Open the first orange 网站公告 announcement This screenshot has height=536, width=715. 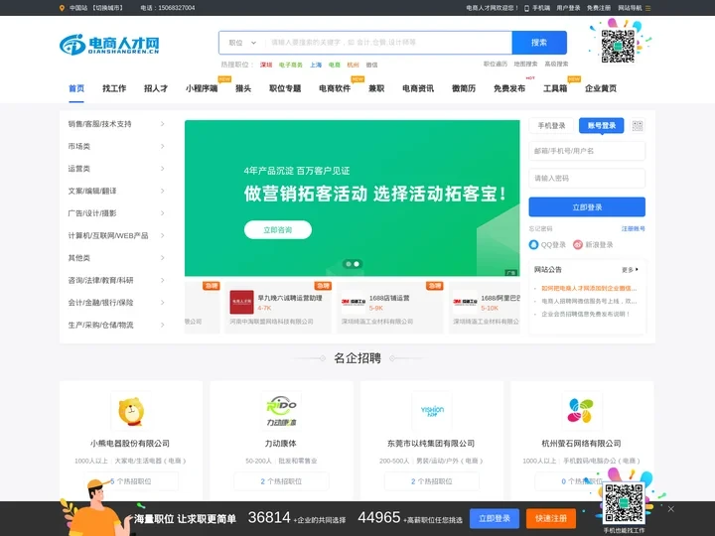(x=589, y=288)
